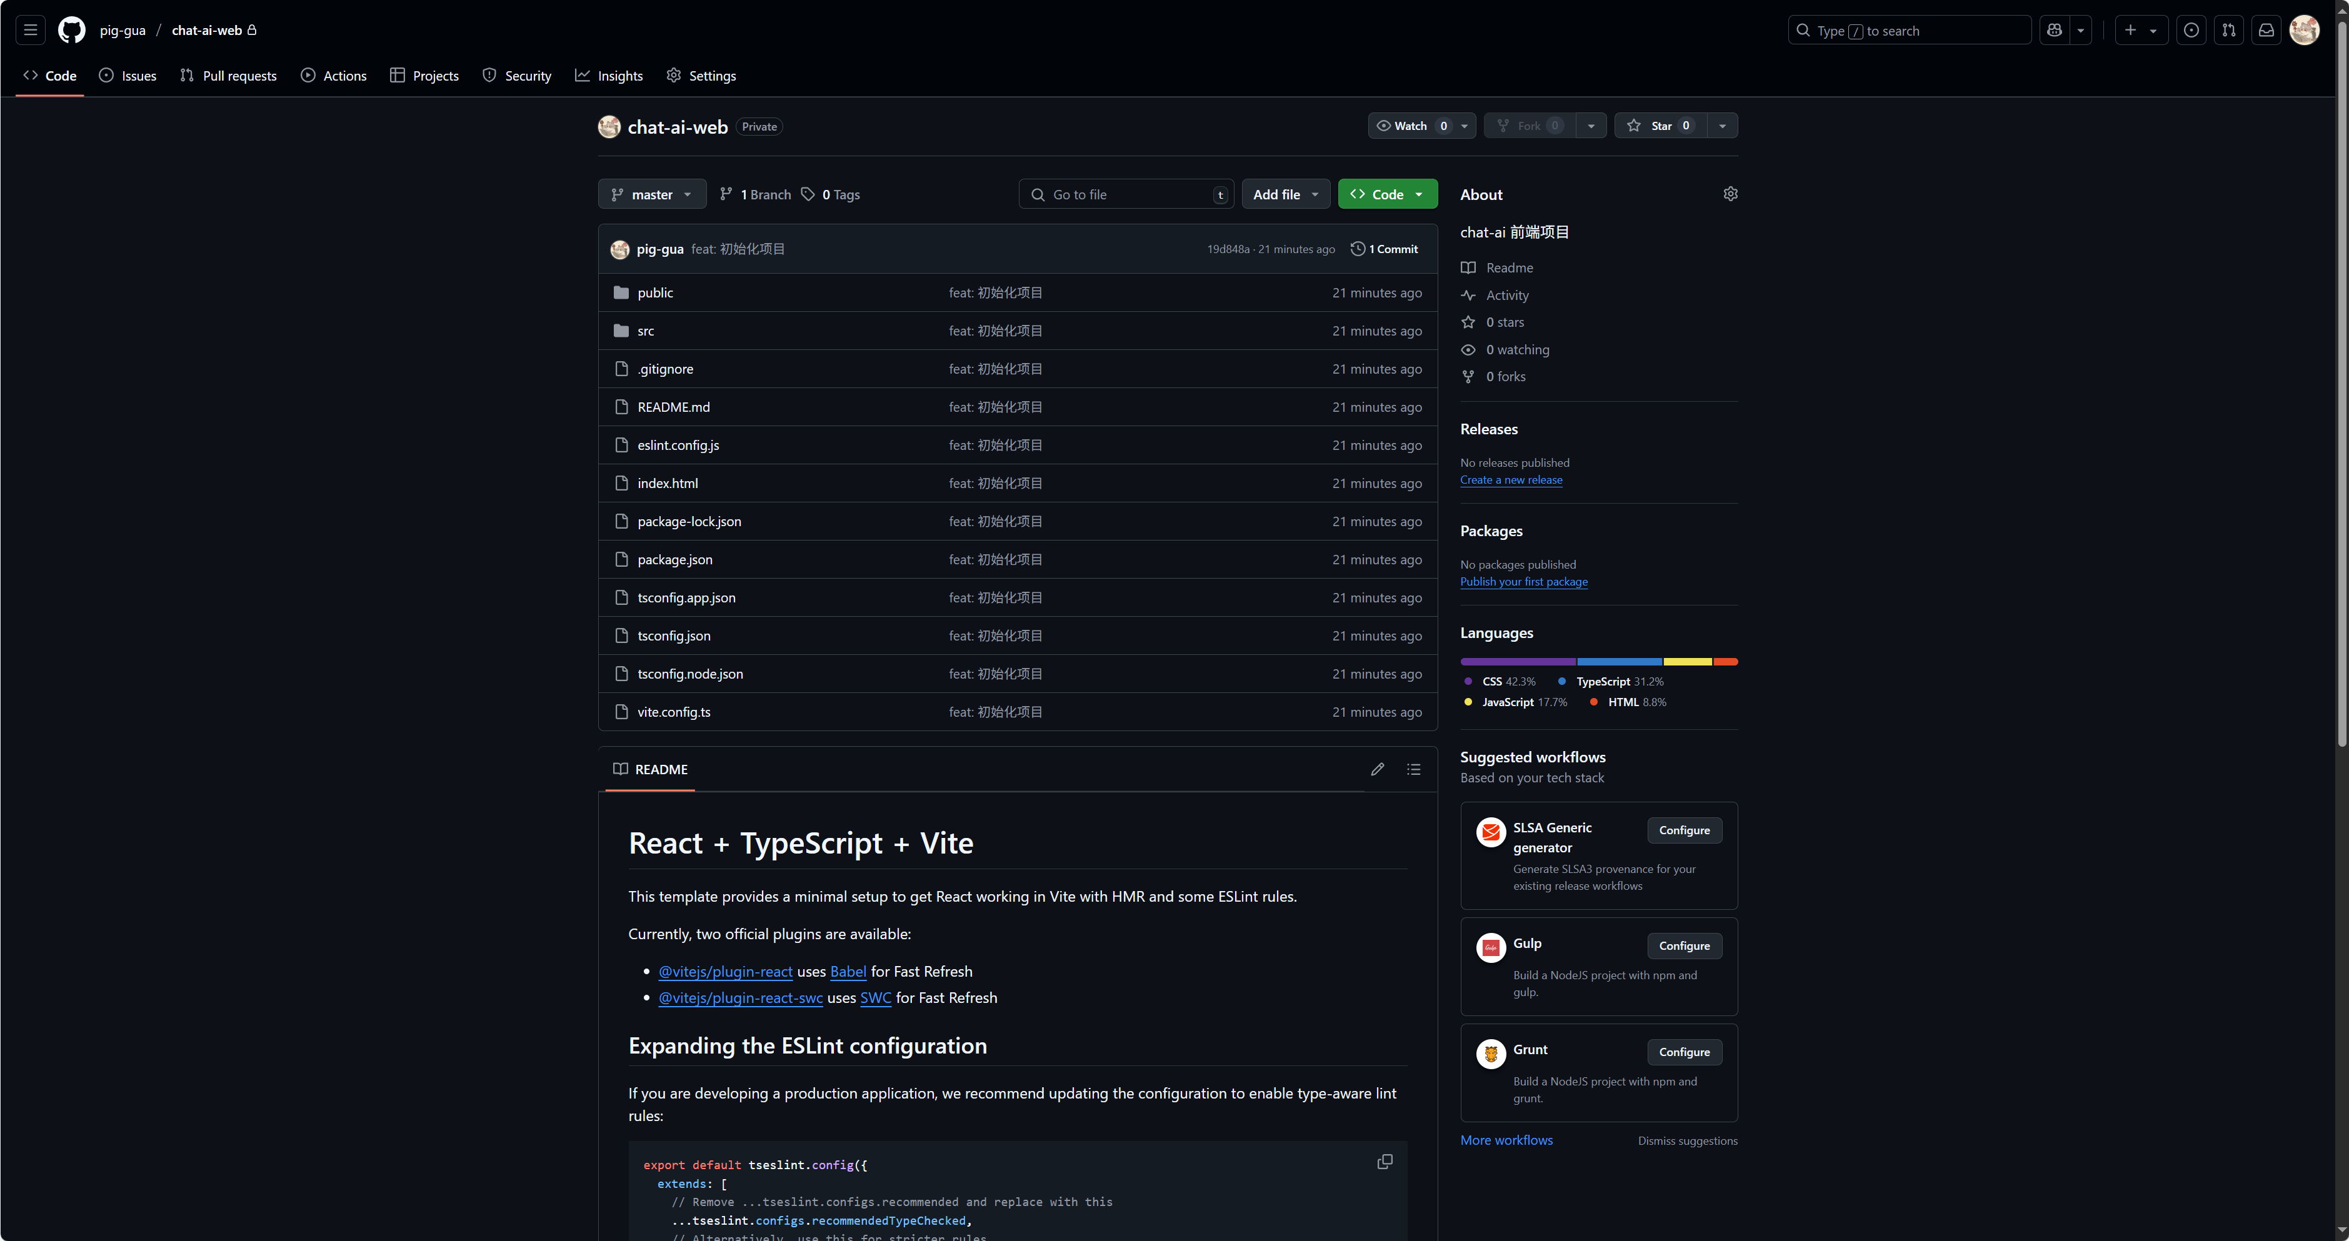Show the README outline list icon
Image resolution: width=2349 pixels, height=1241 pixels.
click(1413, 770)
